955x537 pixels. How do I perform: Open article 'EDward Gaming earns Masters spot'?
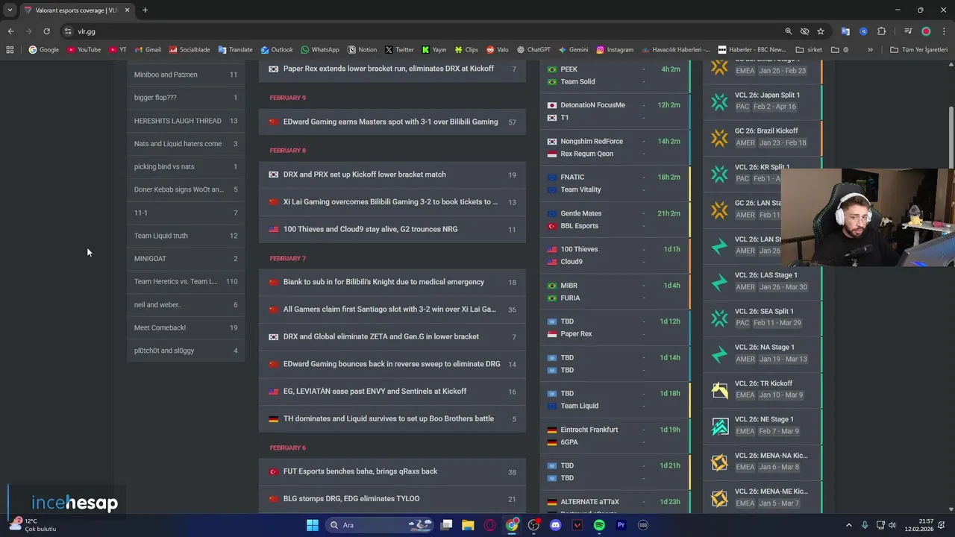392,122
